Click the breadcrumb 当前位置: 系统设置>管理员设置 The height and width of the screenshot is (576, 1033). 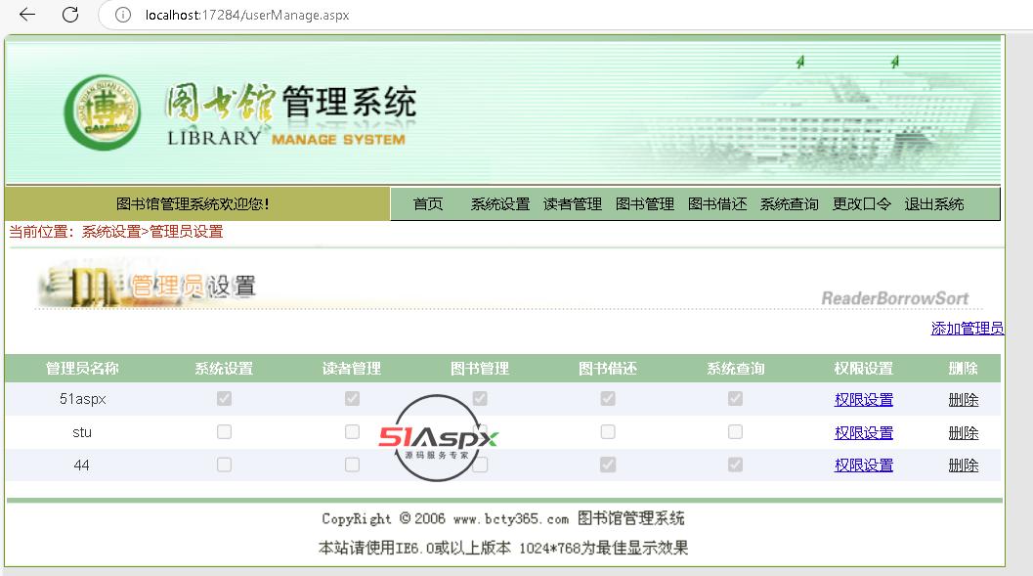click(116, 232)
